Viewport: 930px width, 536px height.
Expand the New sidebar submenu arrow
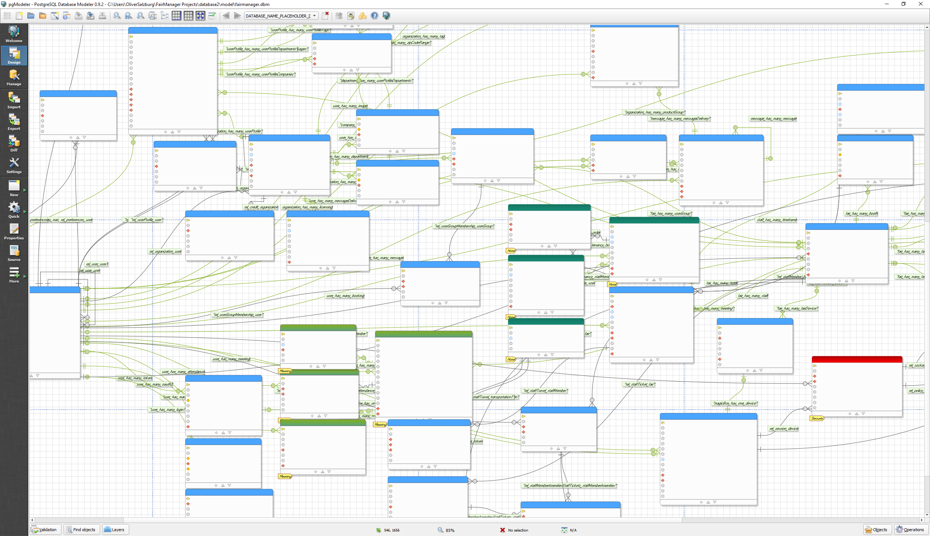(x=25, y=189)
